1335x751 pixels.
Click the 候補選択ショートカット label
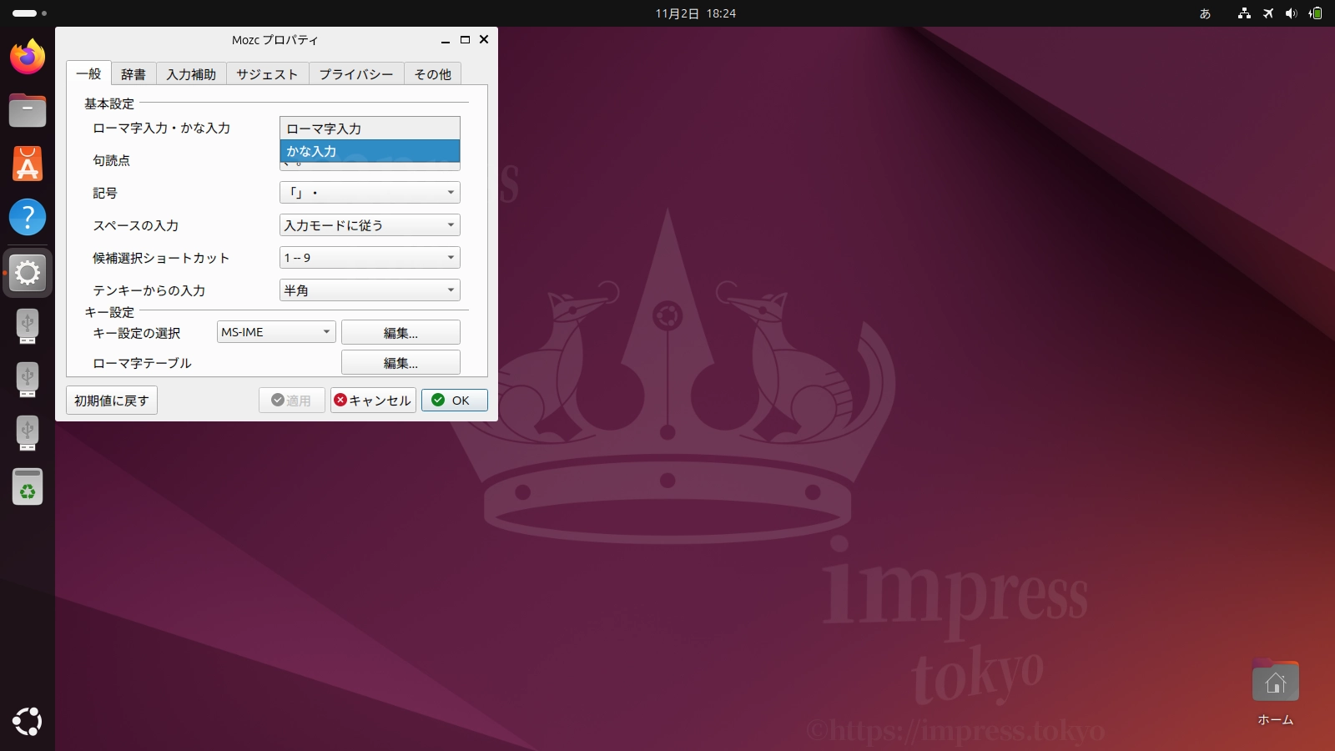click(161, 258)
